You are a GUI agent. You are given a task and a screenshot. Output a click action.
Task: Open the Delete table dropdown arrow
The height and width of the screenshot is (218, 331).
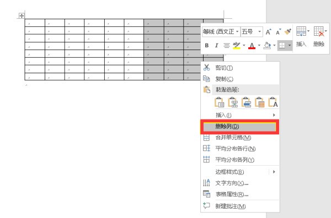pyautogui.click(x=326, y=31)
